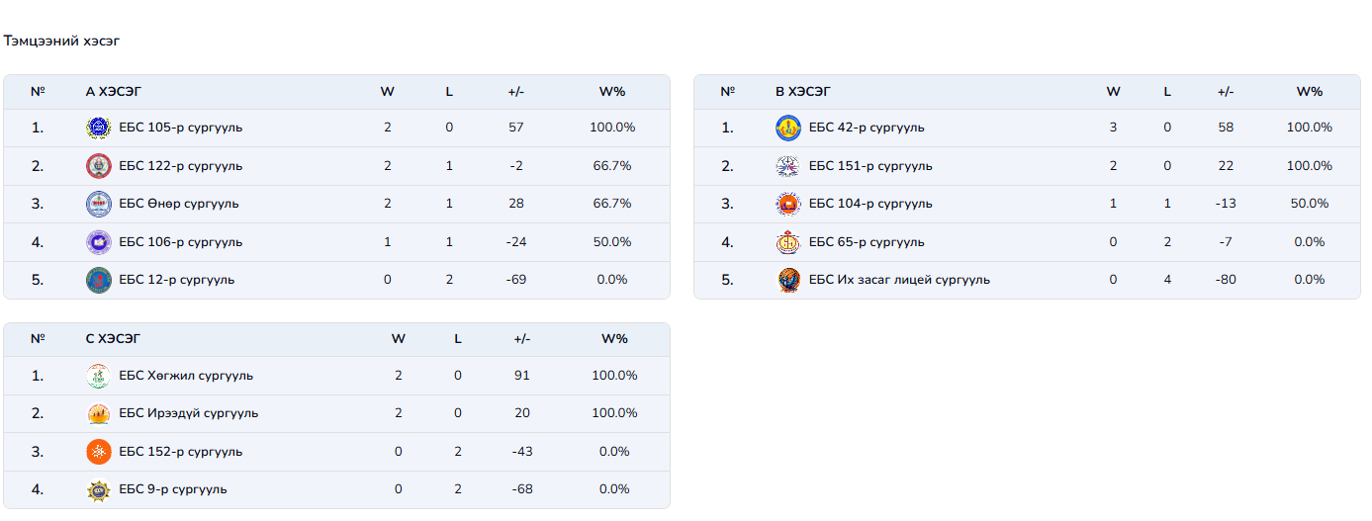This screenshot has height=521, width=1372.
Task: Click the ЕБС 122-р сургууль team logo
Action: point(99,166)
